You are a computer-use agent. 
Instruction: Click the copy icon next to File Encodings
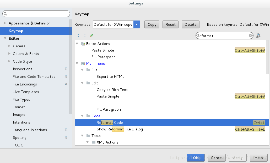point(66,84)
